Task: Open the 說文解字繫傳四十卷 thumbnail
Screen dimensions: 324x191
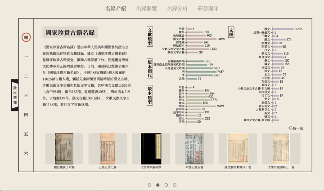Action: pos(238,148)
